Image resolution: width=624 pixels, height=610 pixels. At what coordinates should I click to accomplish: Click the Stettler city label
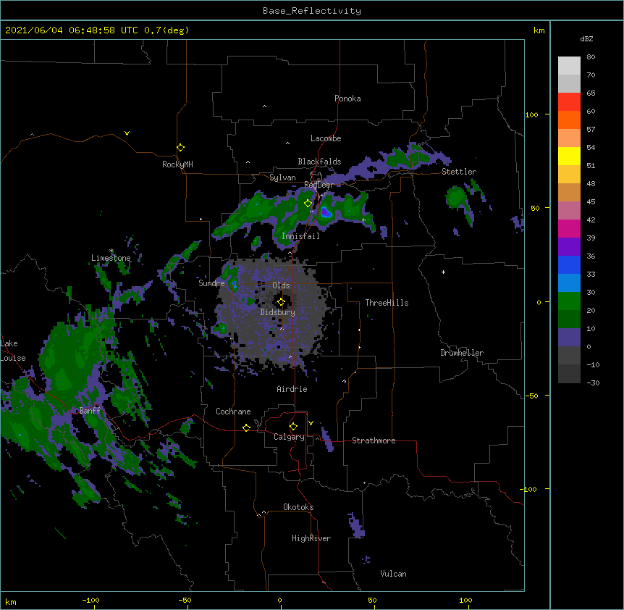point(459,172)
